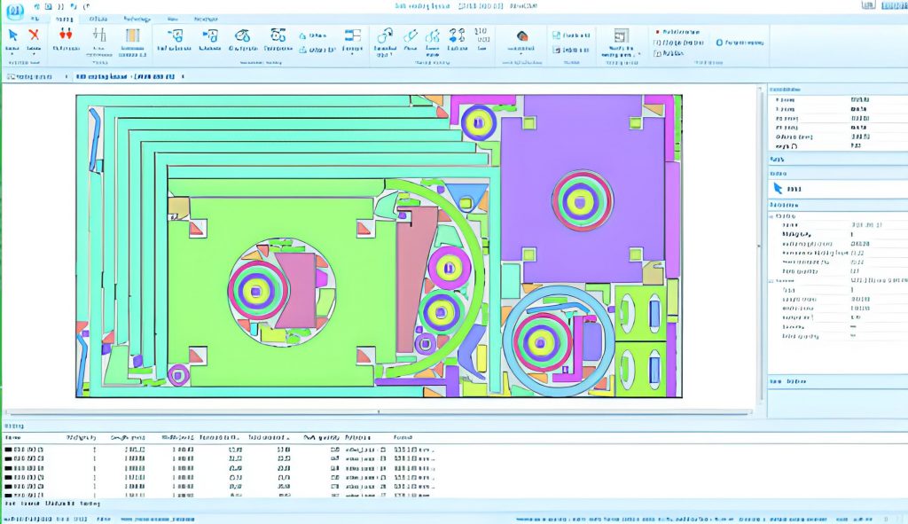
Task: Select the red dot option above ribbon checkboxes
Action: coord(657,30)
